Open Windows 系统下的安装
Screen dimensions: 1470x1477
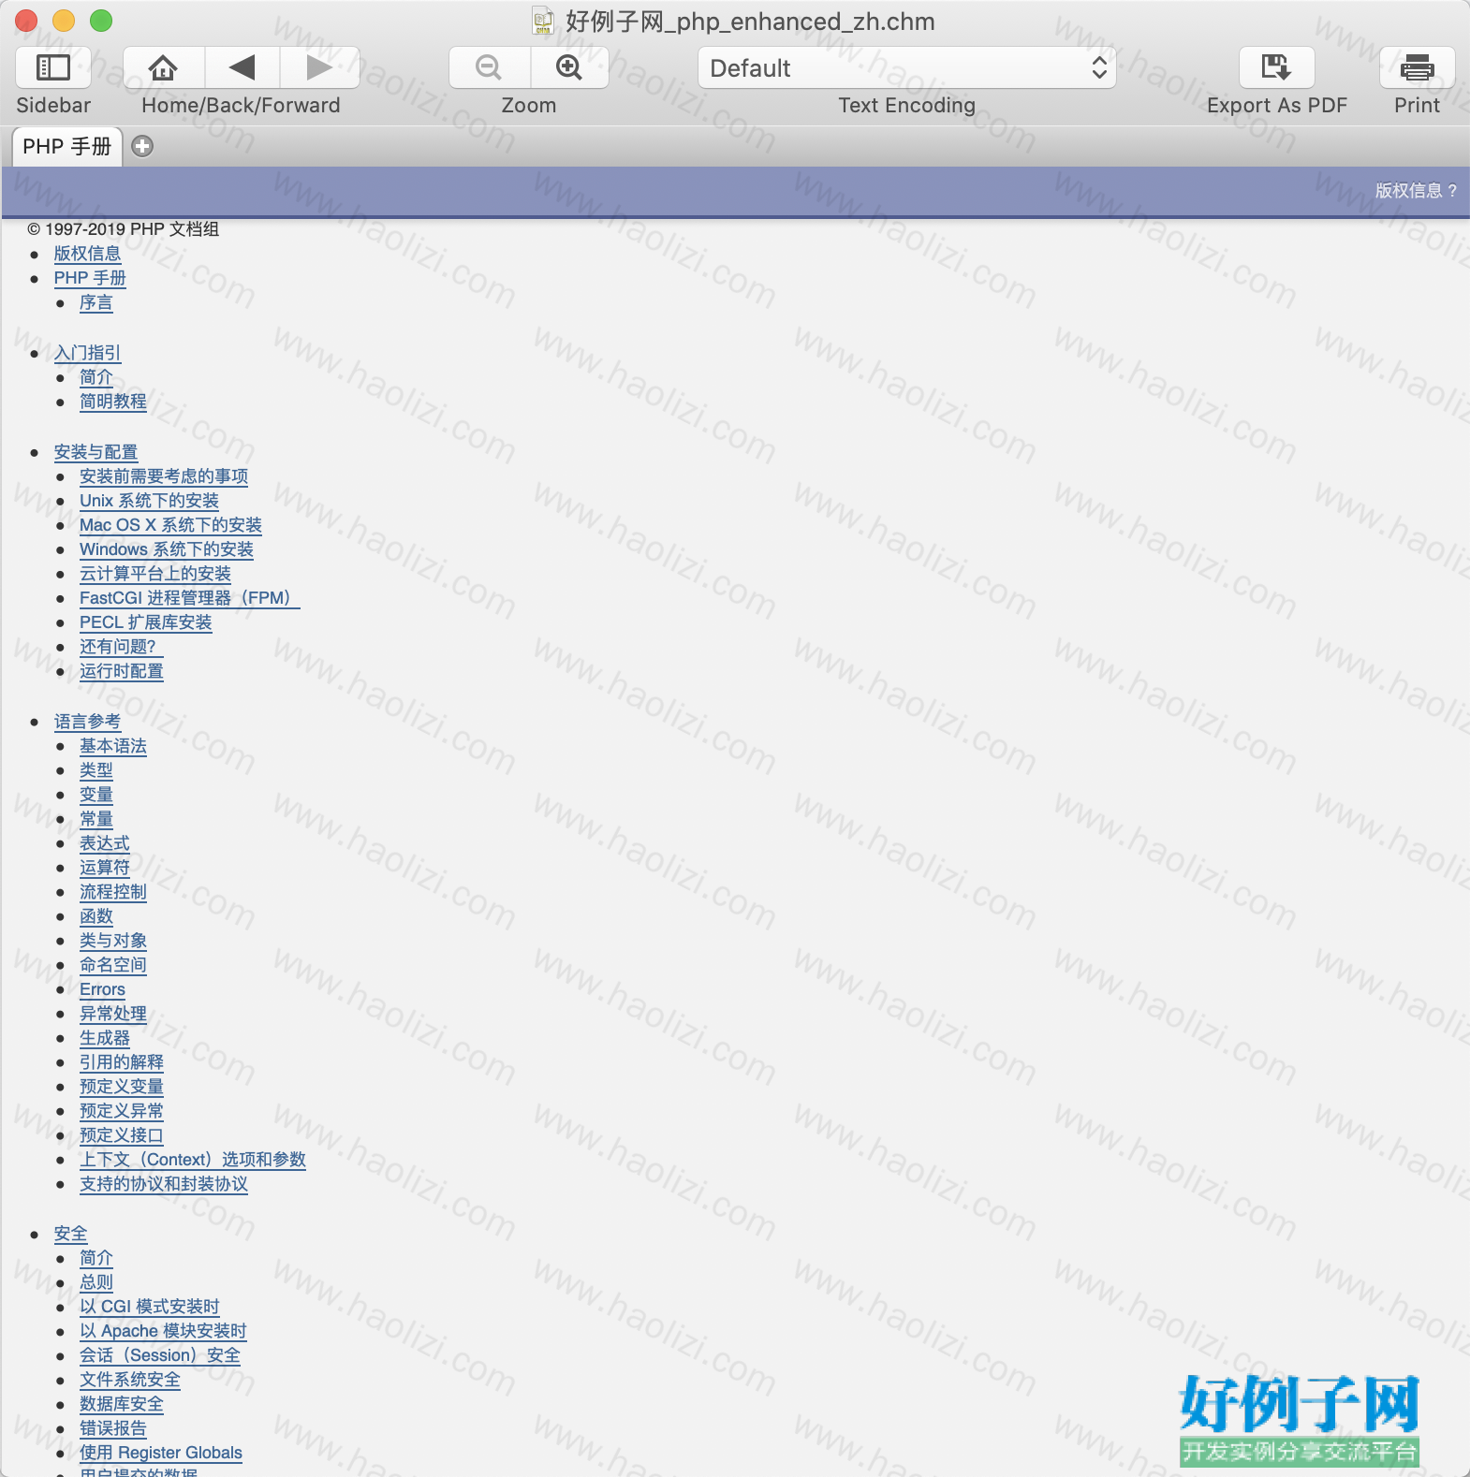[x=167, y=549]
